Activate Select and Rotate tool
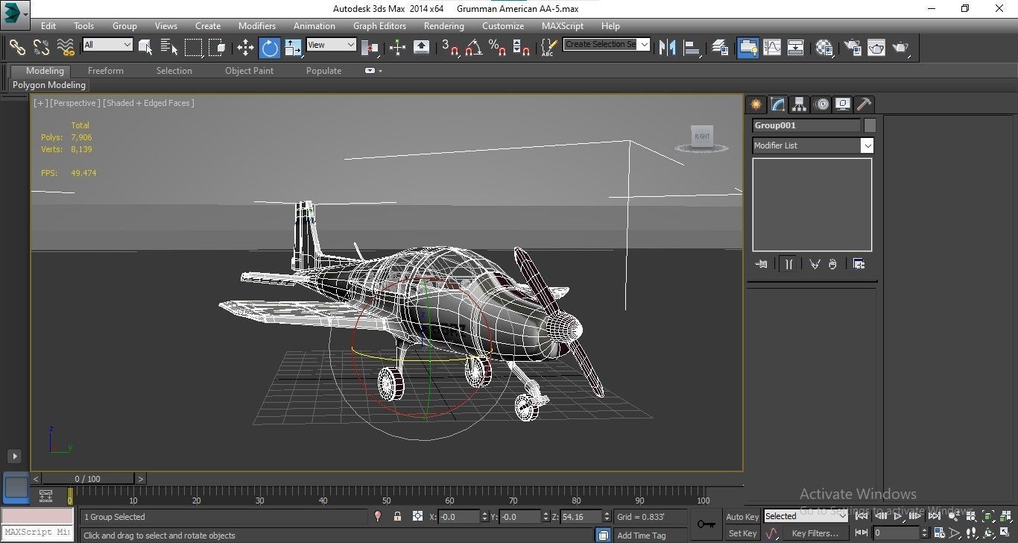The height and width of the screenshot is (543, 1018). 269,48
